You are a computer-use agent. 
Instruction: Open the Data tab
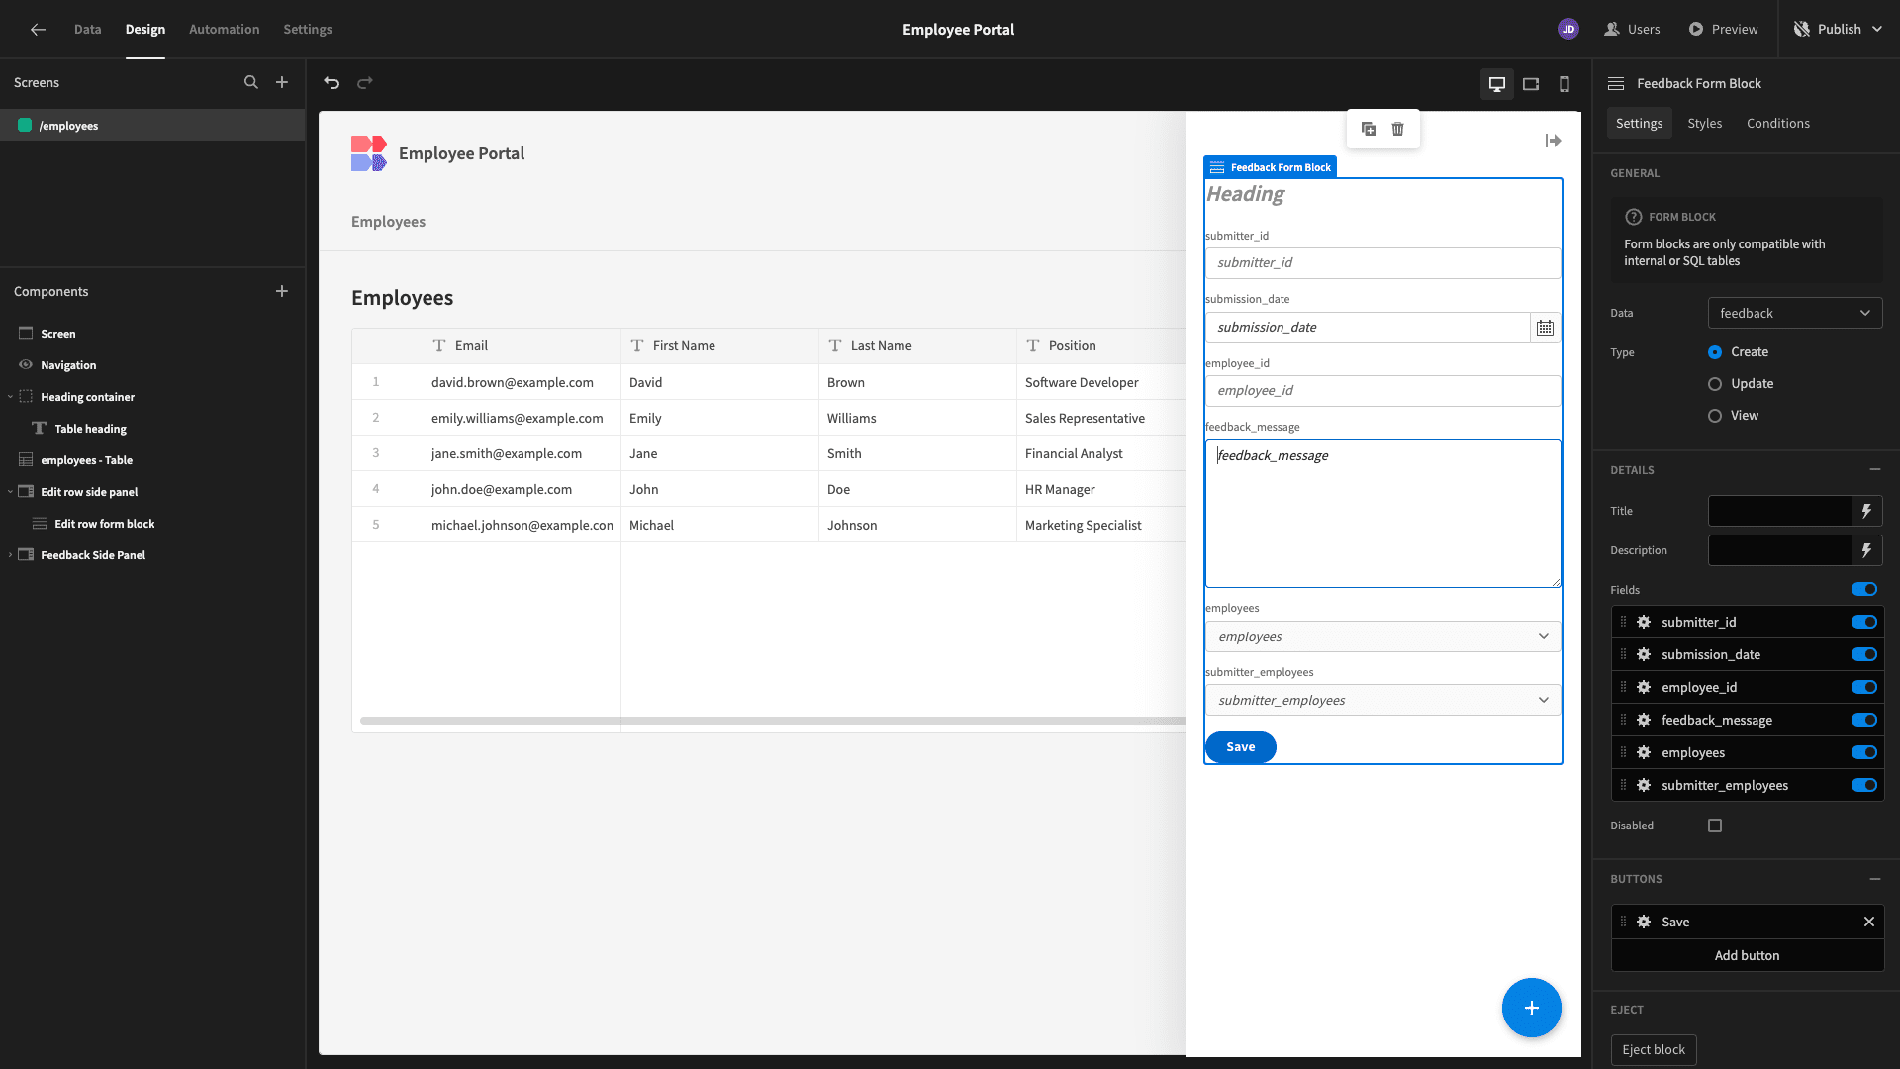(x=87, y=30)
